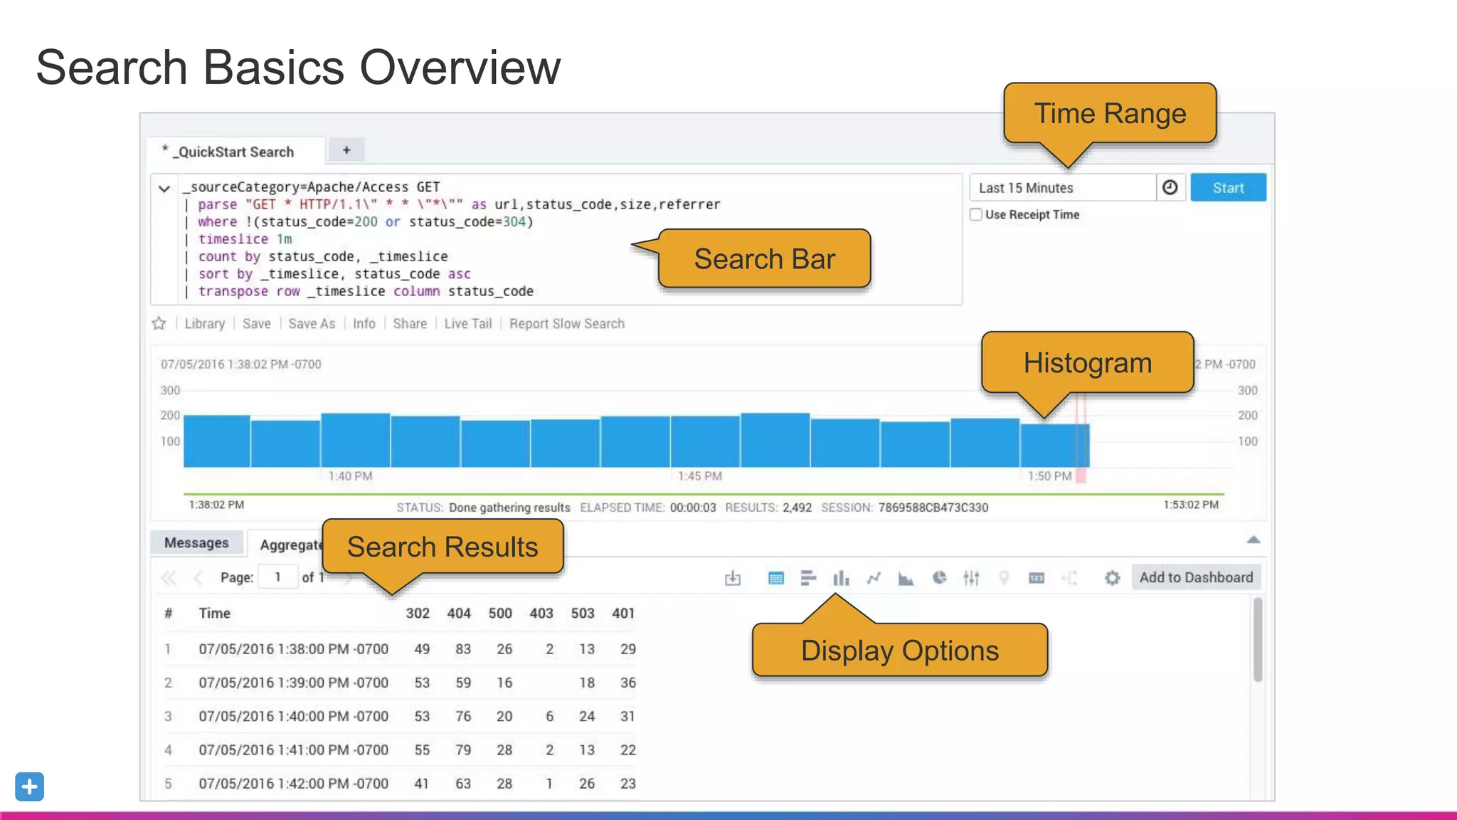The image size is (1457, 820).
Task: Click the histogram bar above 1:45 PM
Action: click(705, 442)
